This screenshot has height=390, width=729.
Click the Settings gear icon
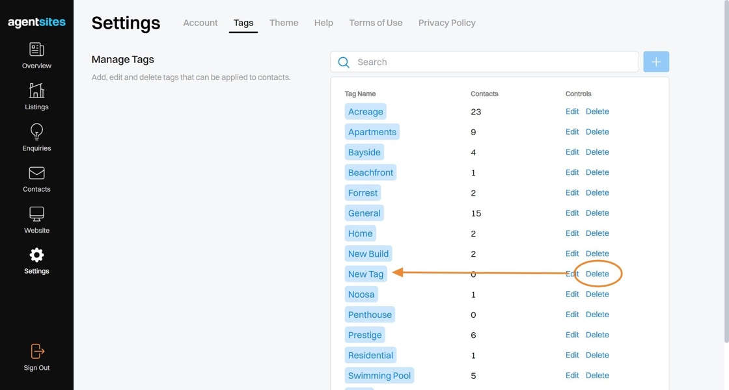(x=36, y=255)
